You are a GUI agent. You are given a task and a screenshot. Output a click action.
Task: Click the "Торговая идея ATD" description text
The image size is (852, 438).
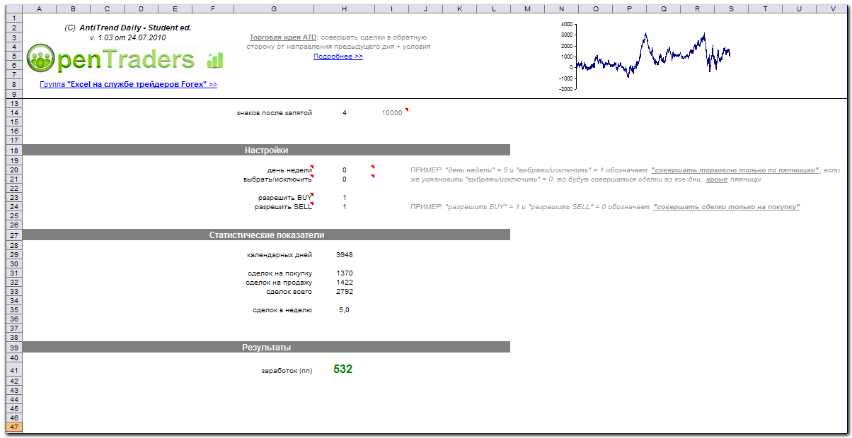point(338,42)
